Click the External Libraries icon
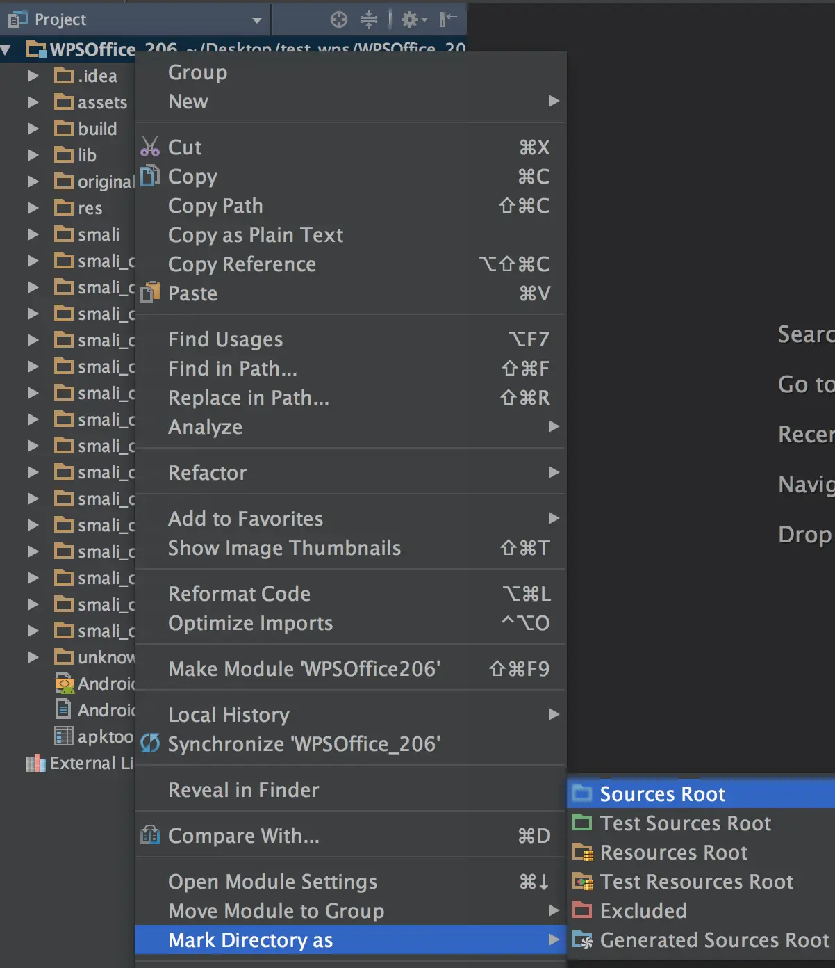The width and height of the screenshot is (835, 968). (35, 763)
